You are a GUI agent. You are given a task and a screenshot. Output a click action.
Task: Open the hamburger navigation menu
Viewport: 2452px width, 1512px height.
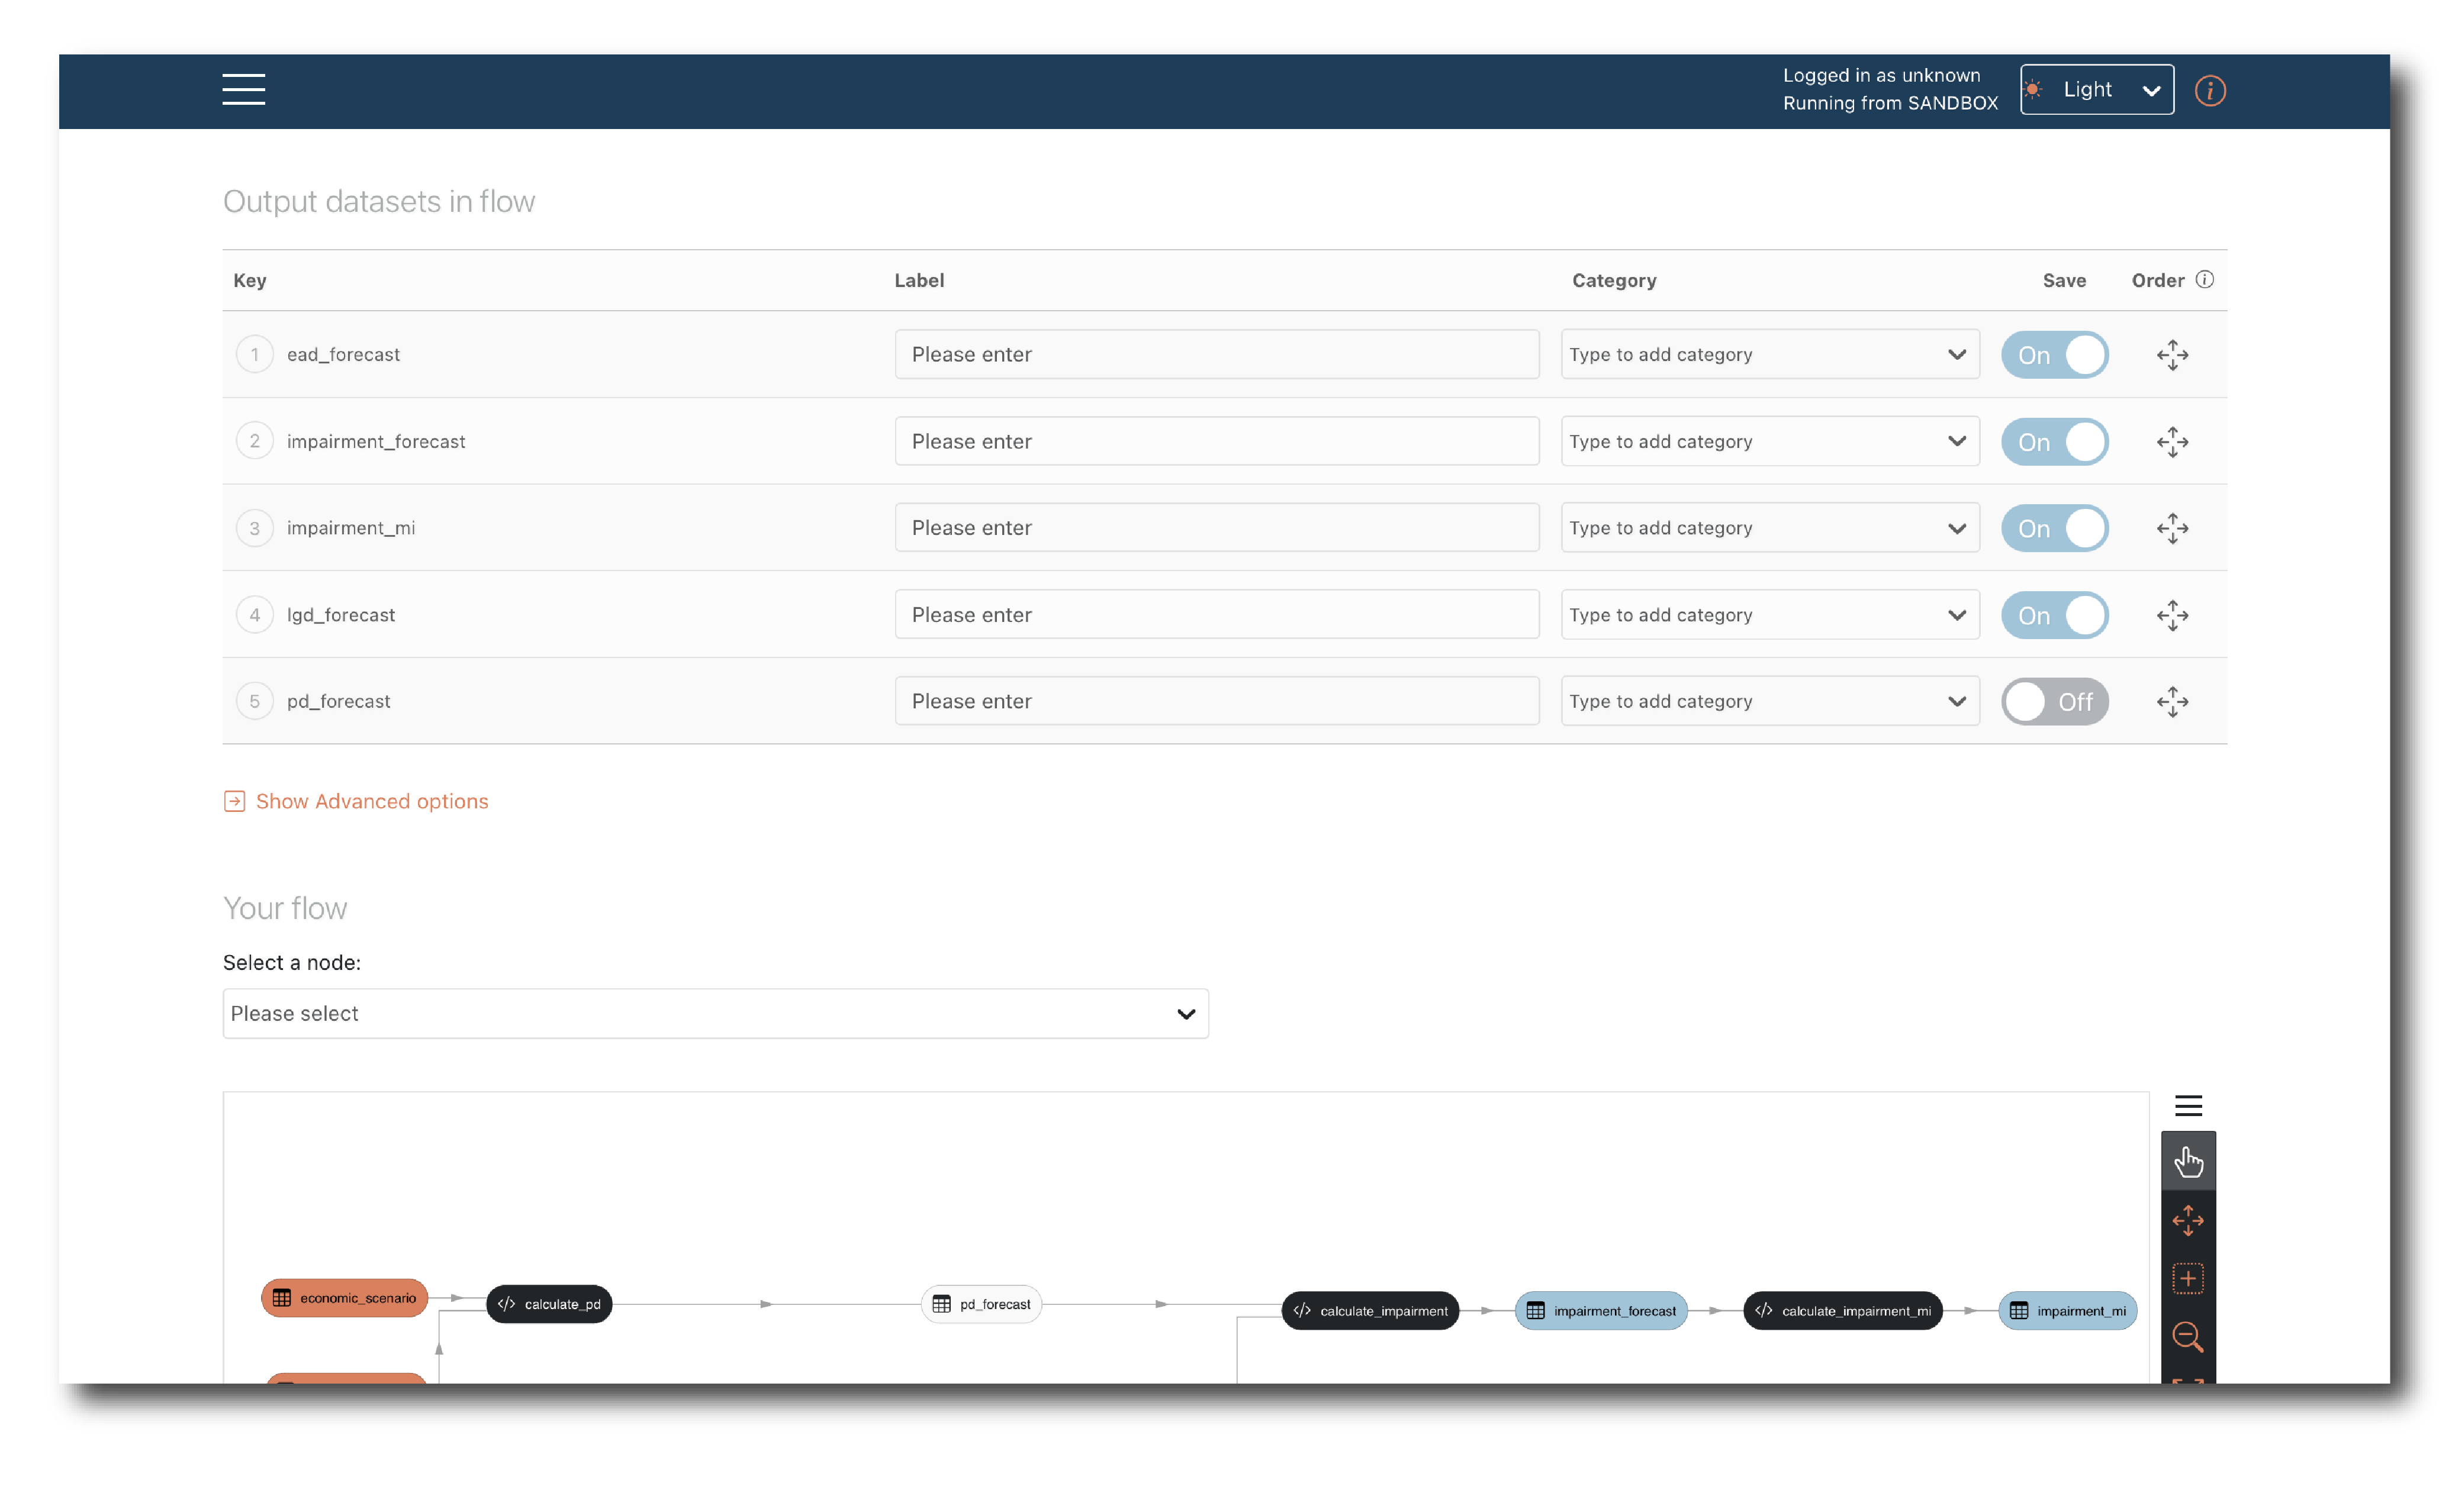[x=243, y=89]
